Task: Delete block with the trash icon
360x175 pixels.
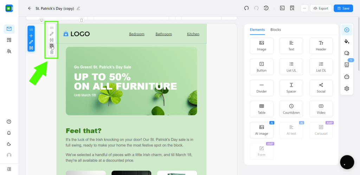Action: click(52, 52)
